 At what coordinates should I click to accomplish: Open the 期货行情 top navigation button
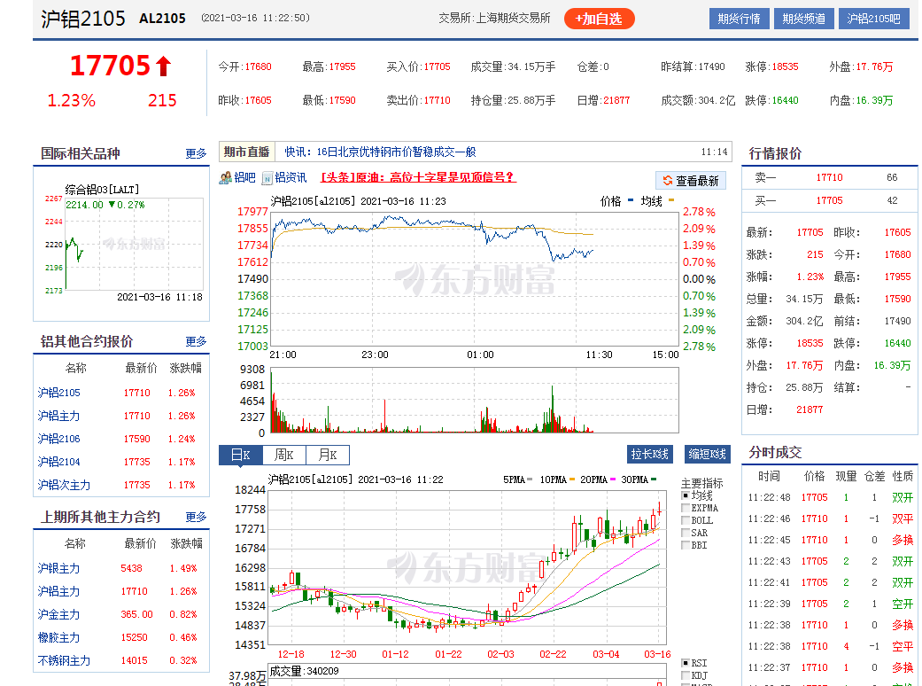[x=740, y=19]
